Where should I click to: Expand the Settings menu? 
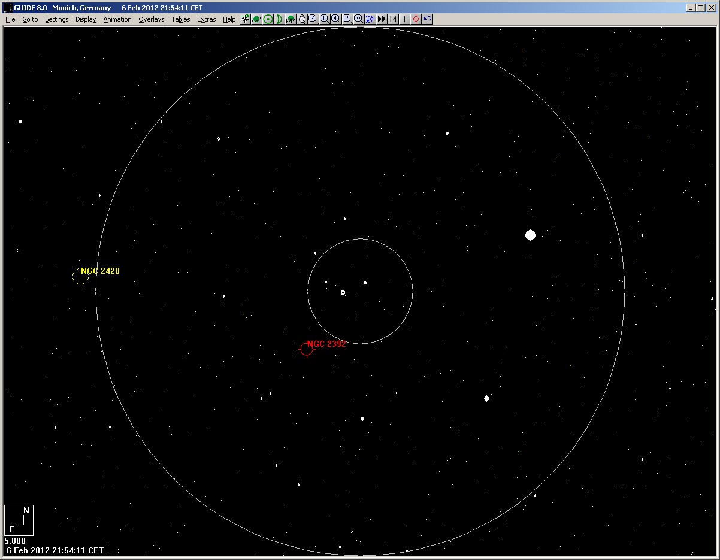pos(57,19)
